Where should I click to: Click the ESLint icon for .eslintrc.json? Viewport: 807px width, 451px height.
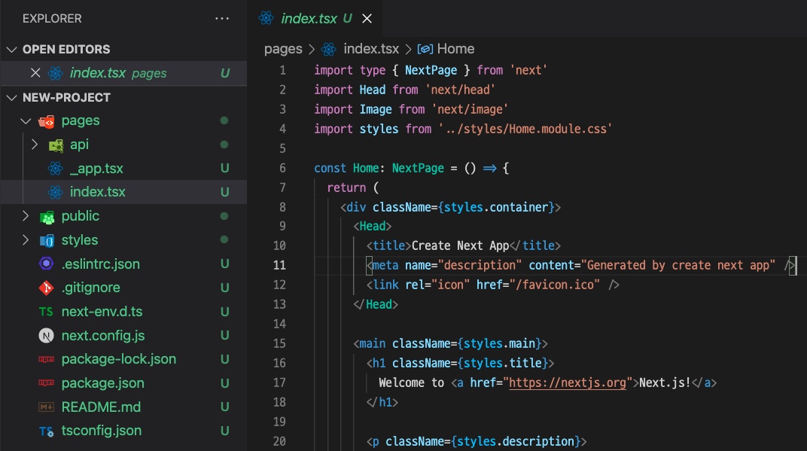click(47, 264)
